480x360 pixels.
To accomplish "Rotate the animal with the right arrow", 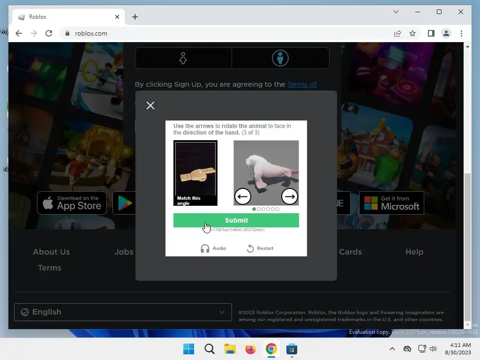I will click(x=290, y=196).
